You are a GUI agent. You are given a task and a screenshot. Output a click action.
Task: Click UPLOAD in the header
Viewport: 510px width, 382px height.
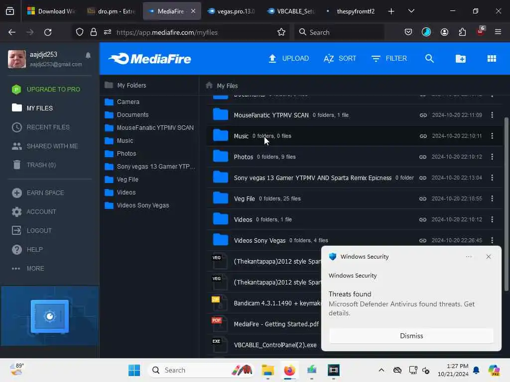coord(288,59)
